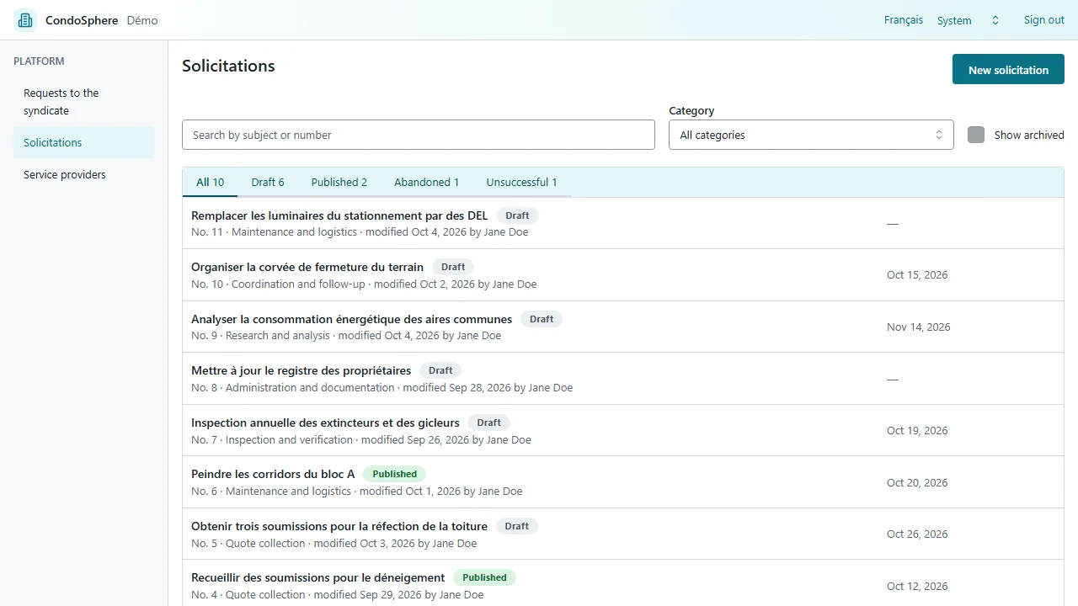The height and width of the screenshot is (606, 1078).
Task: Enable the Show archived checkbox
Action: pyautogui.click(x=976, y=135)
